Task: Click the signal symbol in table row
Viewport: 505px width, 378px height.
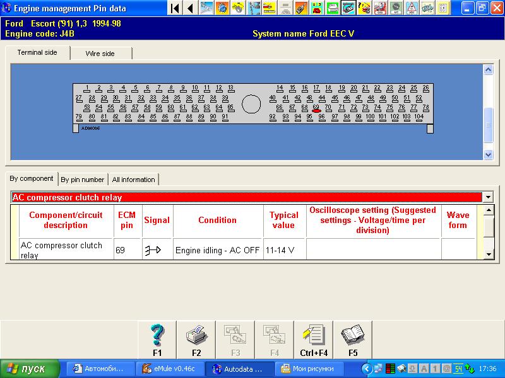Action: (x=153, y=250)
